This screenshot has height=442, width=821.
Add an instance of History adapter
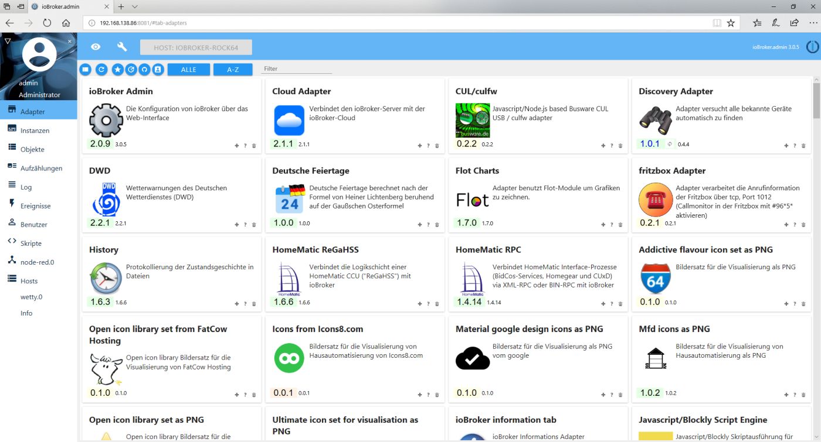237,304
